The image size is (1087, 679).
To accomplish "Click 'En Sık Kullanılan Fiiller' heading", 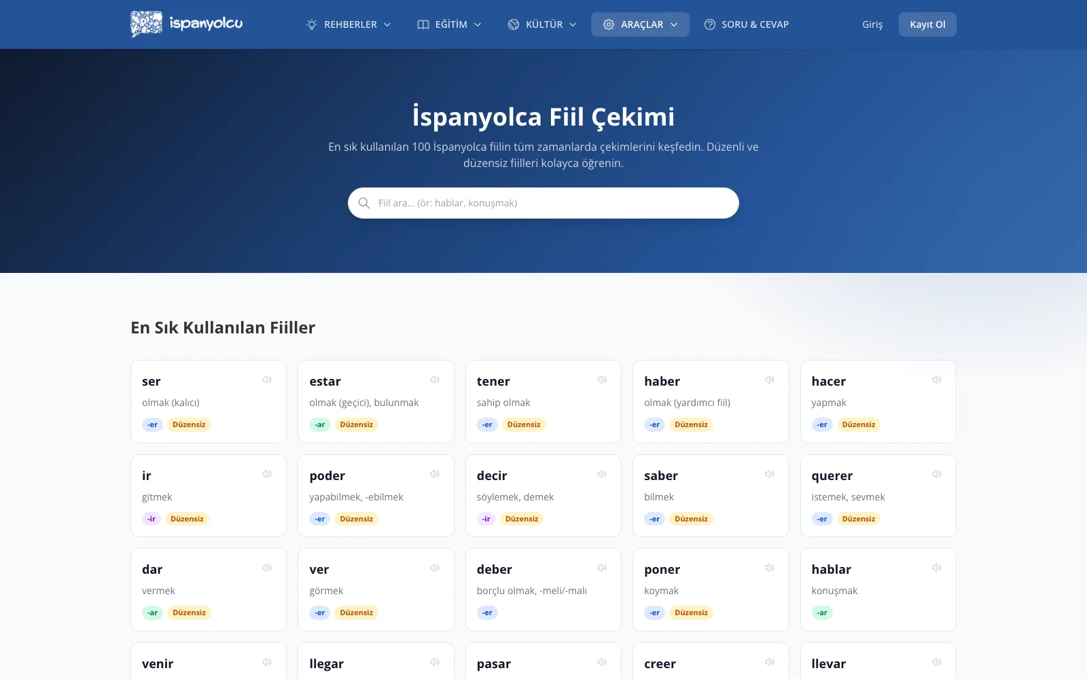I will pyautogui.click(x=223, y=327).
